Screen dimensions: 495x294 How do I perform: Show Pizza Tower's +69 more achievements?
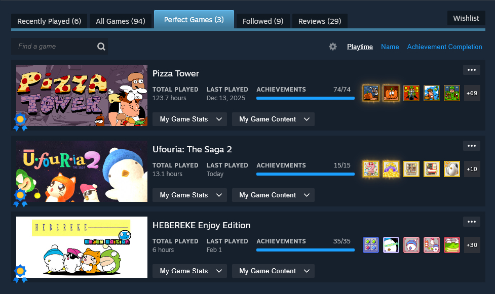pos(472,93)
